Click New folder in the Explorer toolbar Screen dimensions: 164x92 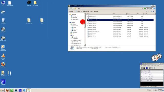[96, 11]
